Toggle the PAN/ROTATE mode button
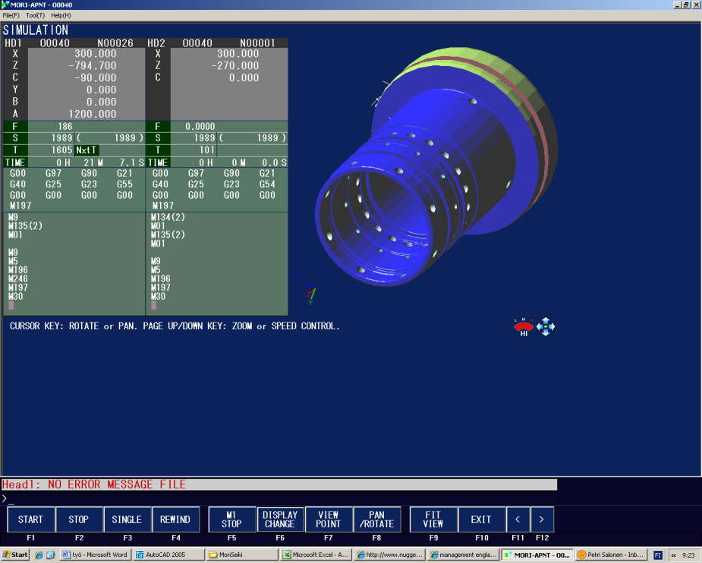The image size is (702, 563). (x=377, y=520)
